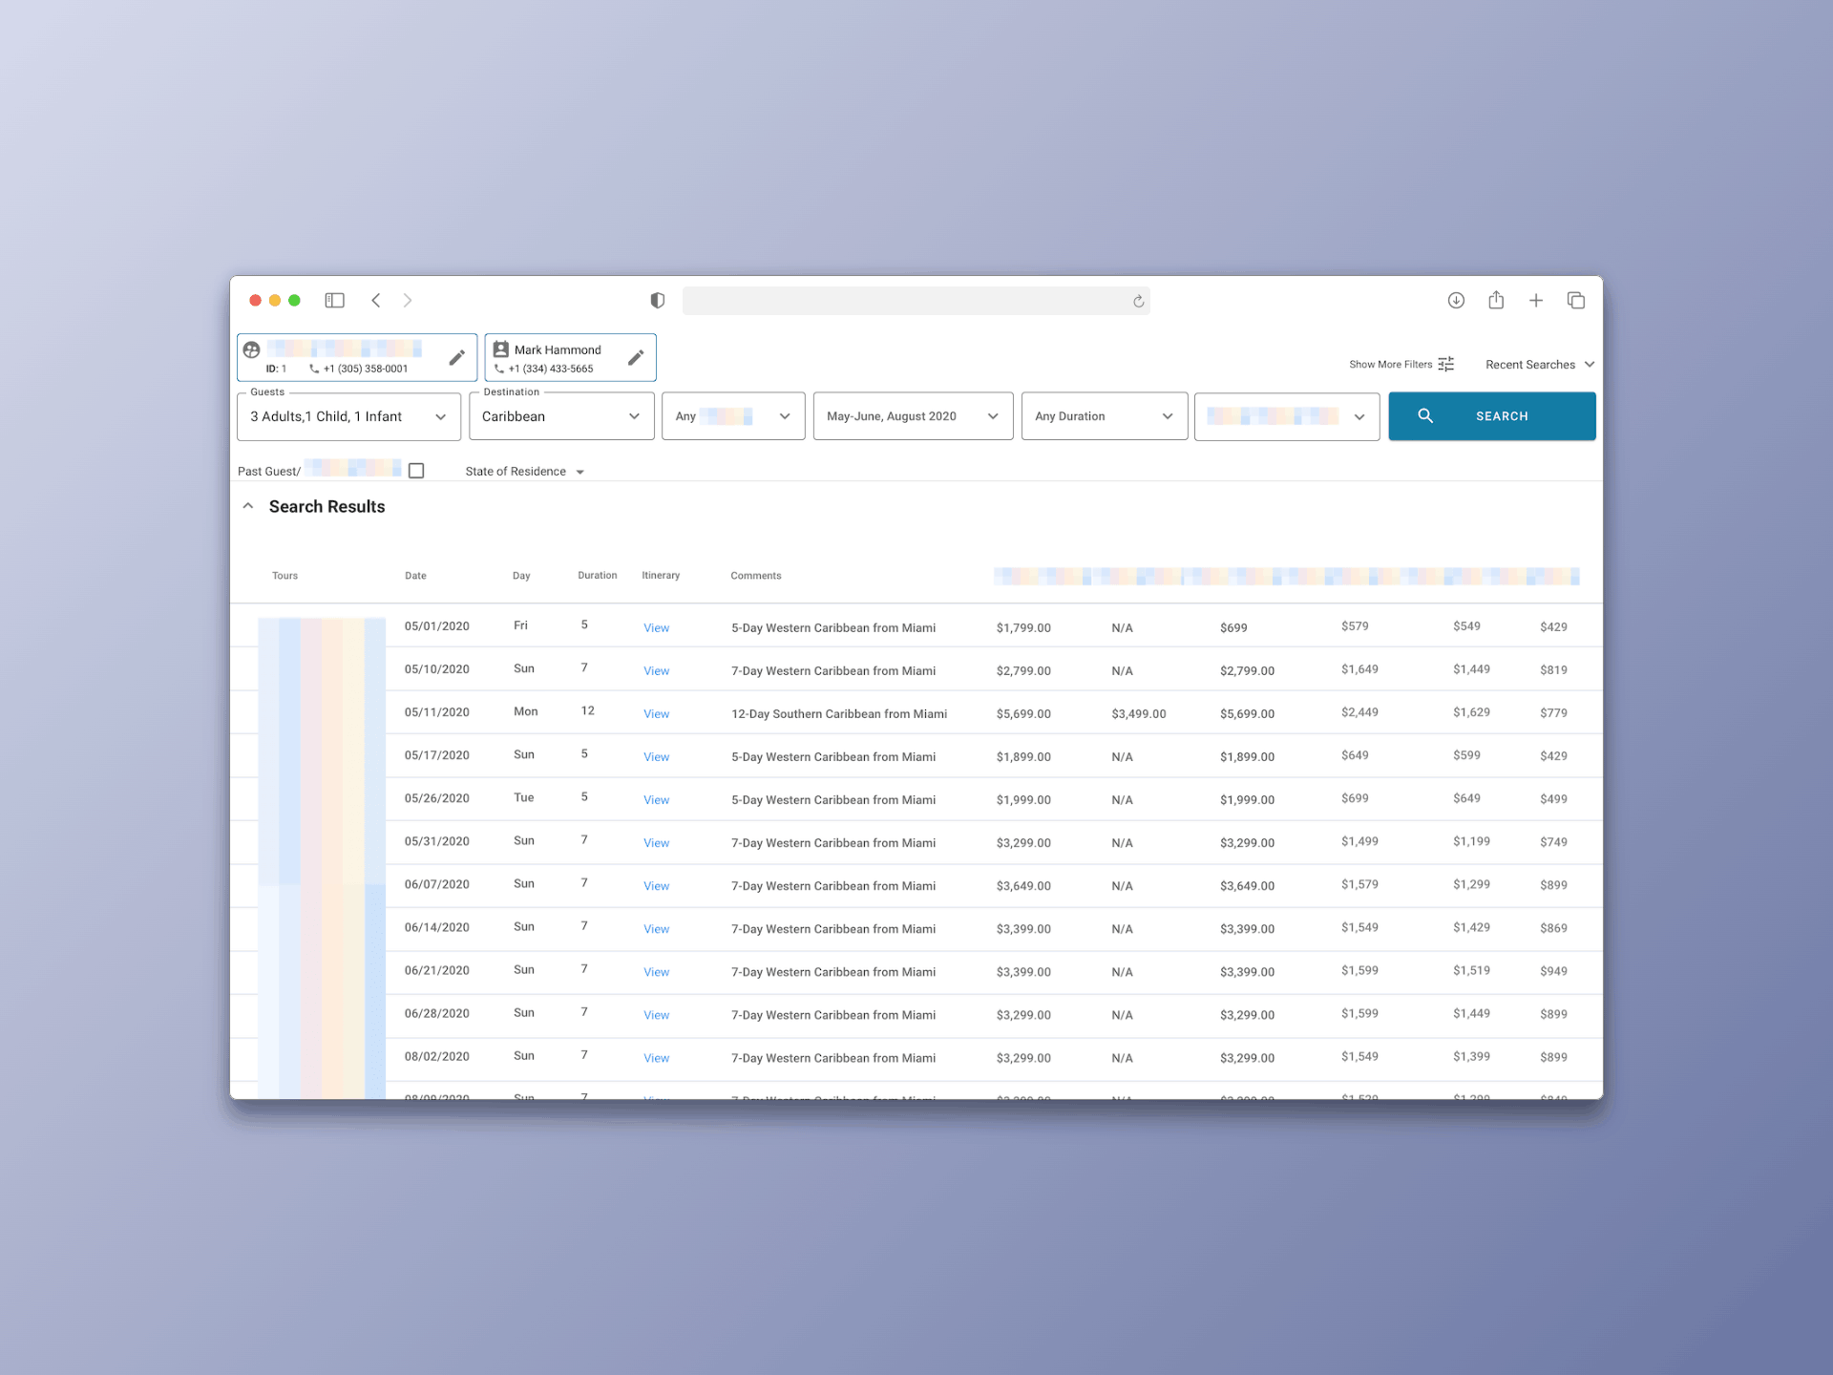Open the downloads icon in the browser toolbar
Image resolution: width=1833 pixels, height=1375 pixels.
1456,300
